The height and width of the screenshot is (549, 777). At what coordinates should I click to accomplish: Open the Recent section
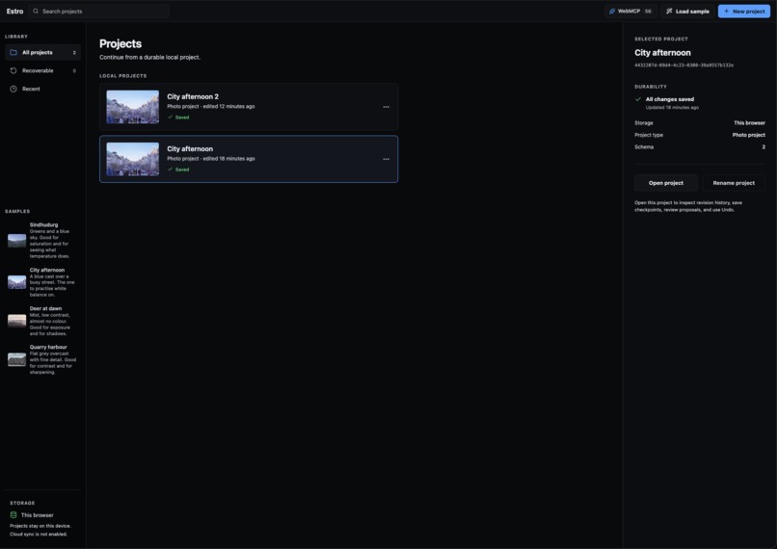tap(42, 90)
